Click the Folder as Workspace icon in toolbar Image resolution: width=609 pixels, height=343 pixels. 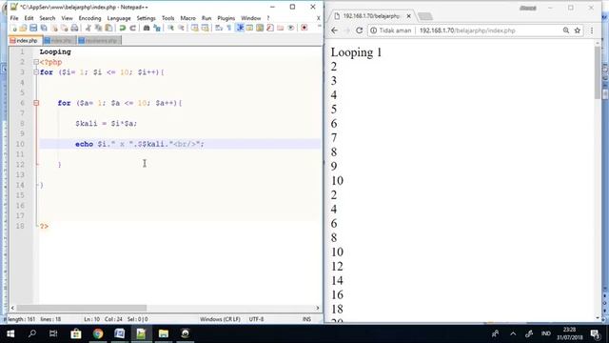pos(280,28)
